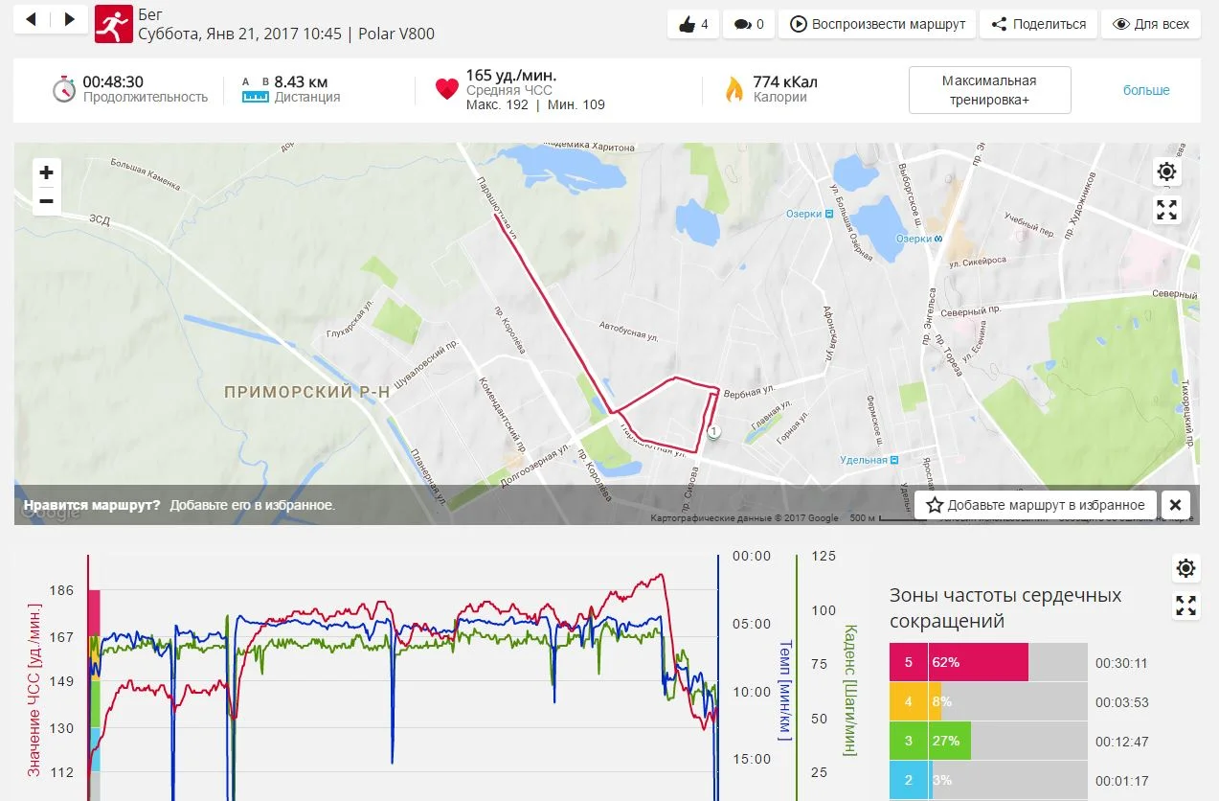
Task: Go to next training session arrow
Action: click(68, 19)
